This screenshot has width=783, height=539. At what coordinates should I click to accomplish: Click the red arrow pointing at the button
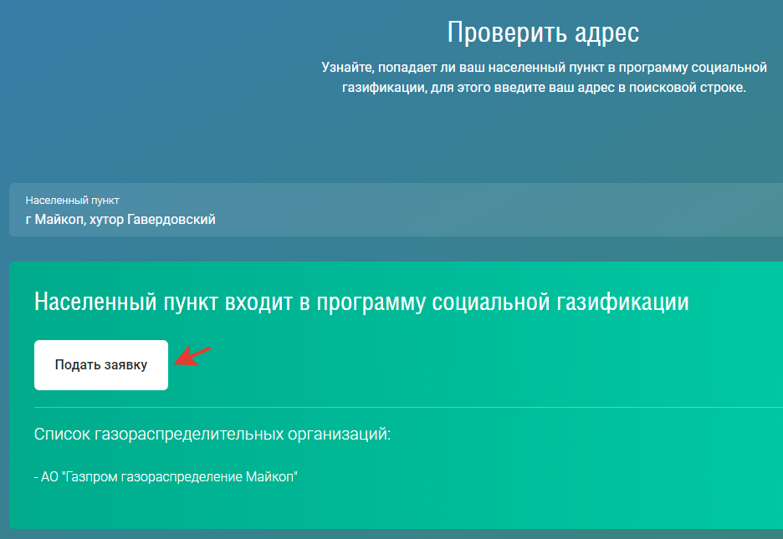point(192,355)
